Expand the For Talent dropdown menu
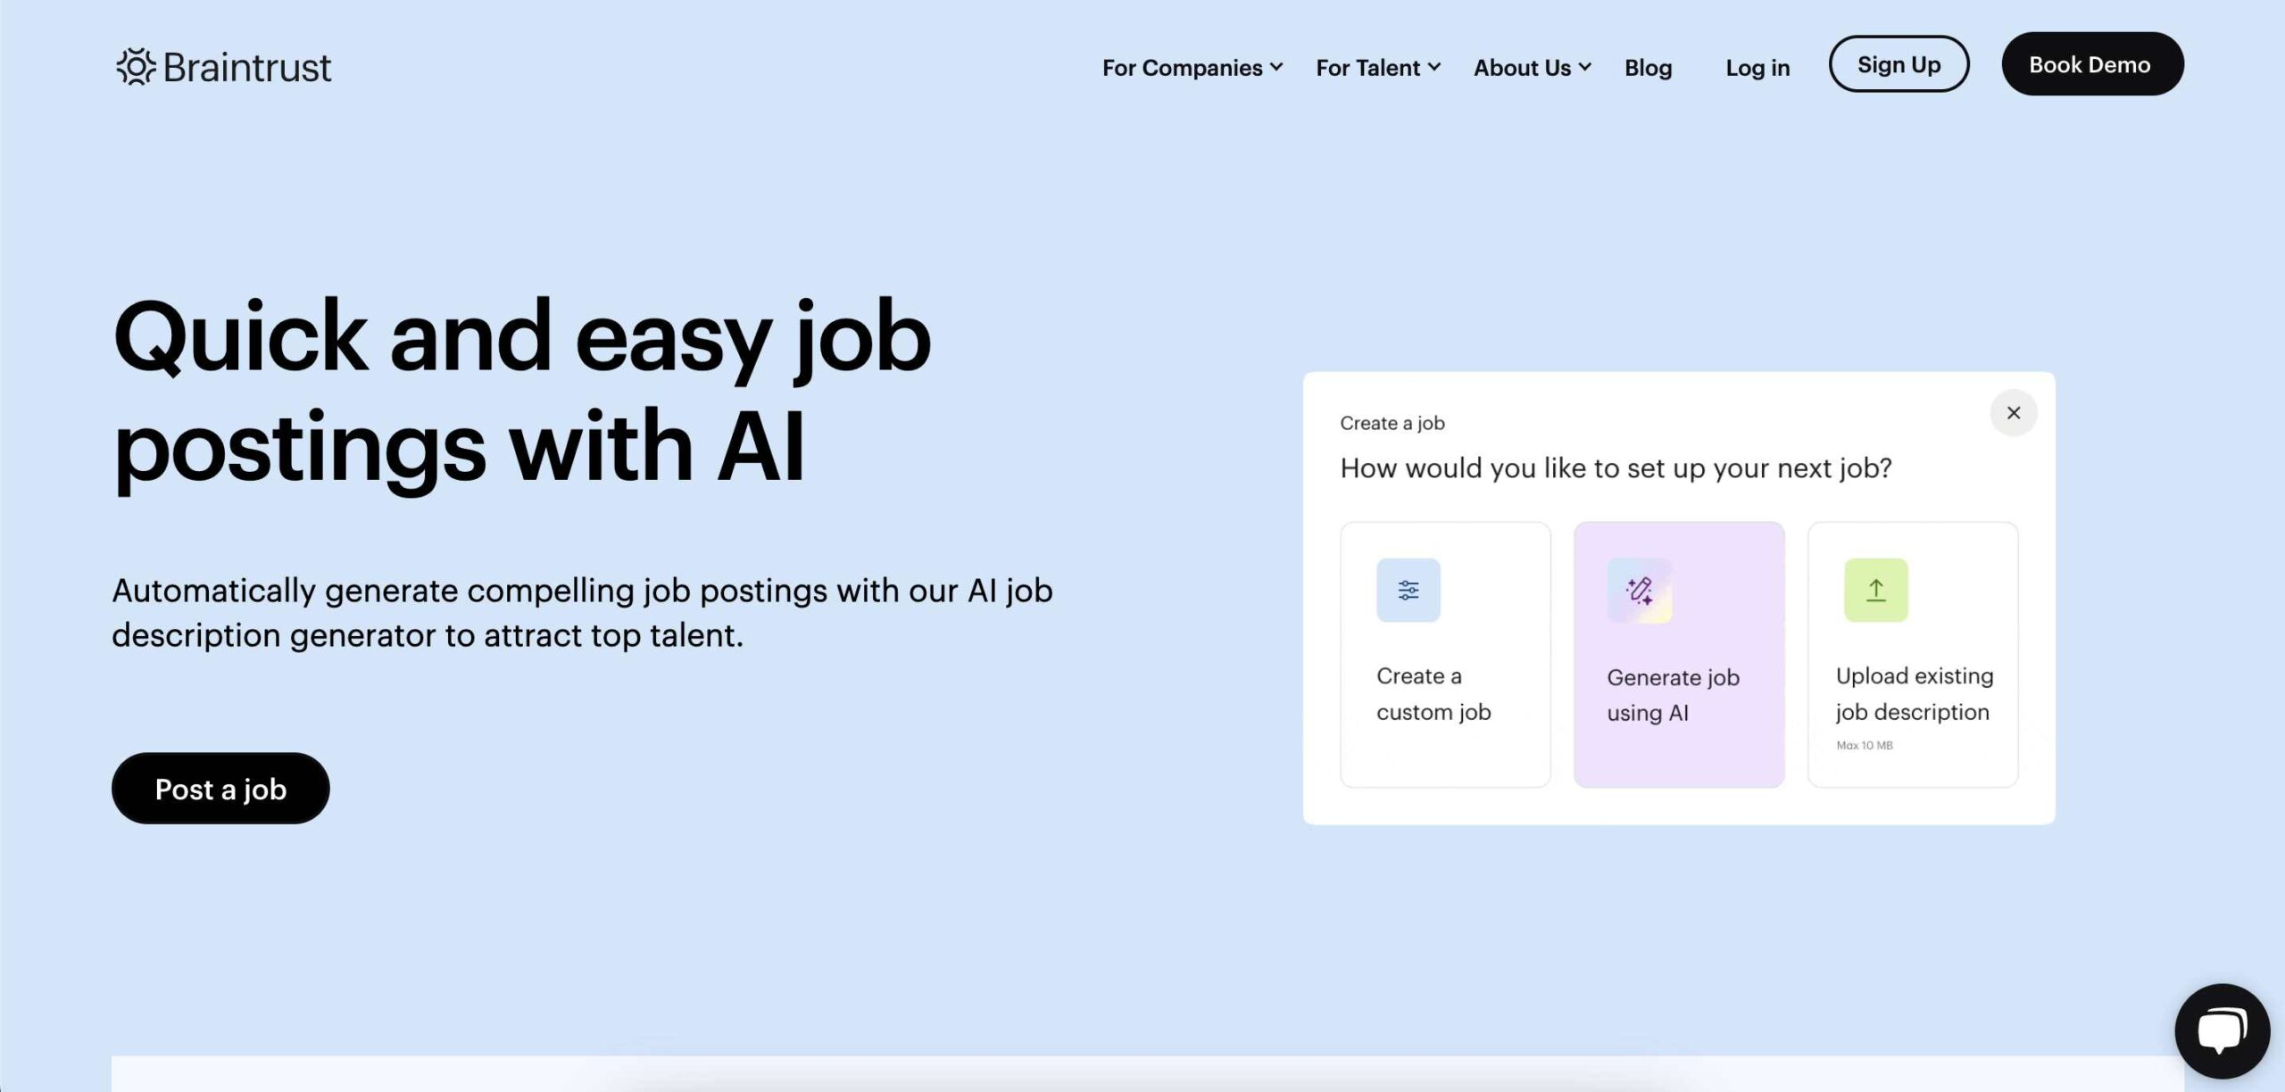This screenshot has width=2285, height=1092. pos(1377,64)
